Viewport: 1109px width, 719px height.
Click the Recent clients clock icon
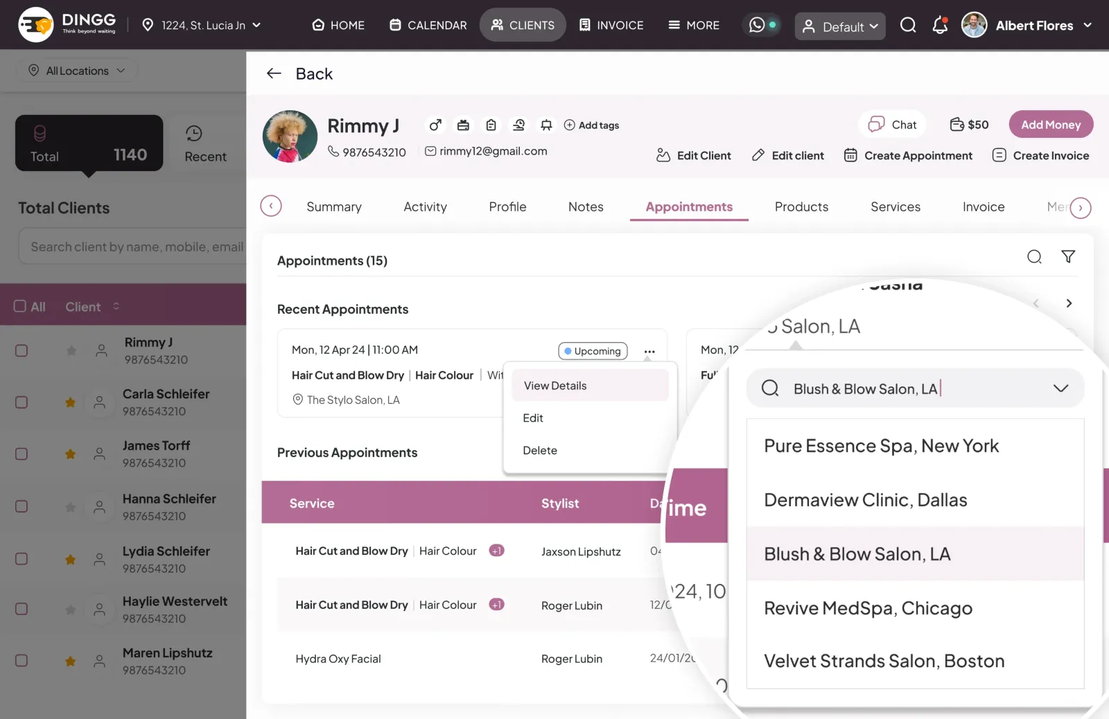(x=194, y=133)
